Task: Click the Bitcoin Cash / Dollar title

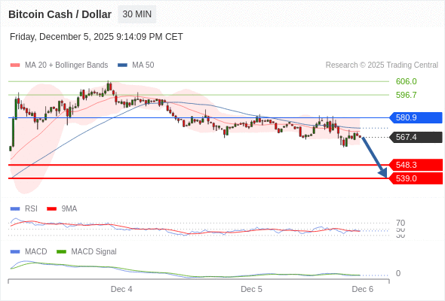Action: 60,14
